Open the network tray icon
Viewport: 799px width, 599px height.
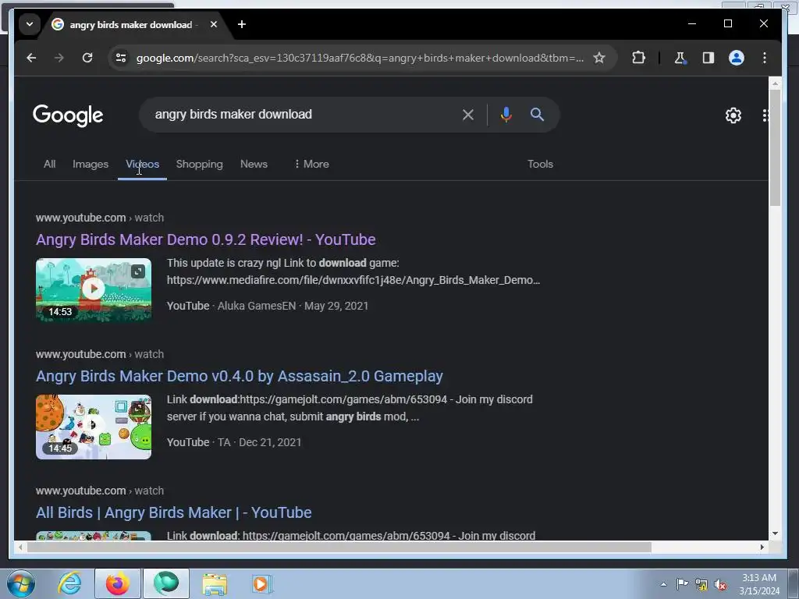point(701,584)
